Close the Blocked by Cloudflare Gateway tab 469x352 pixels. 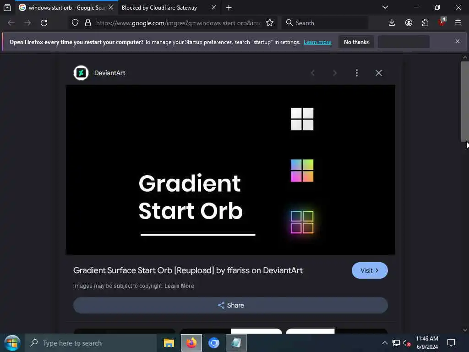click(x=213, y=7)
